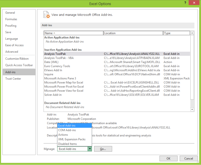Image resolution: width=201 pixels, height=165 pixels.
Task: Confirm with the OK button
Action: 168,158
